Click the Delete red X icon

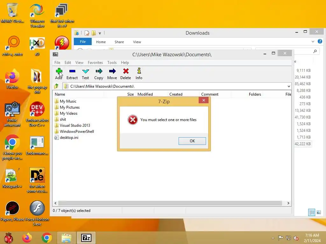point(125,74)
